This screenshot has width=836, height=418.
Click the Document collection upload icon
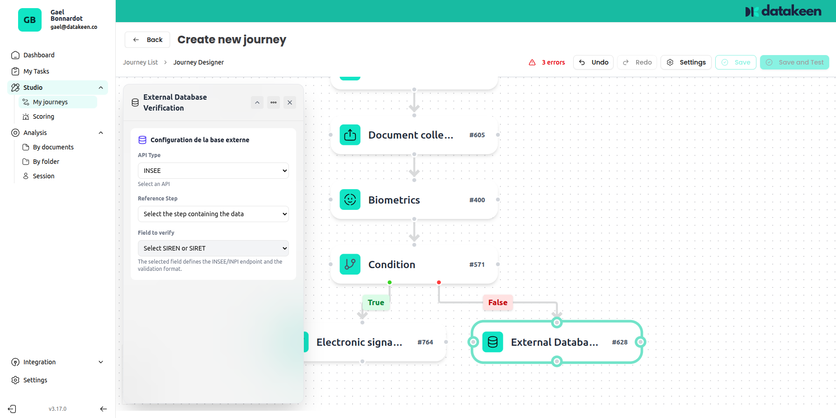(350, 135)
